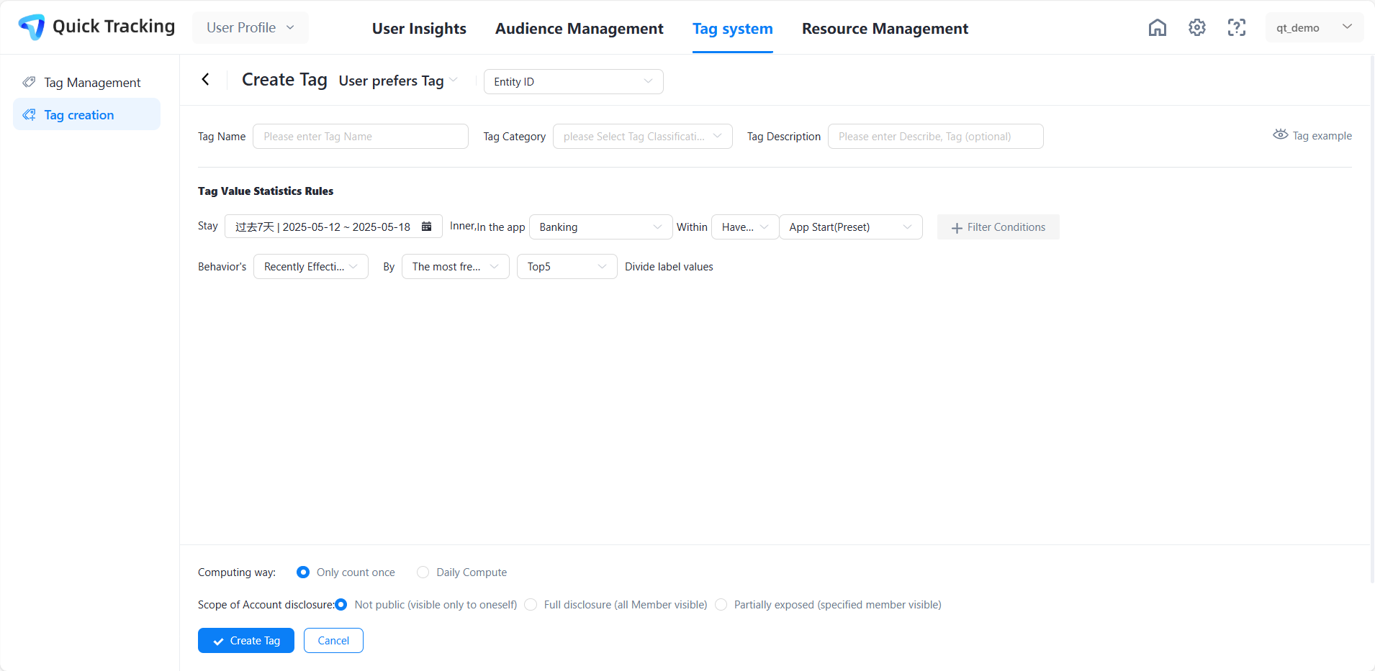Open the Top5 dropdown
The image size is (1375, 671).
pyautogui.click(x=567, y=267)
